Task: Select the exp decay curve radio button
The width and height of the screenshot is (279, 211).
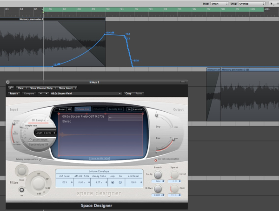Action: 113,182
